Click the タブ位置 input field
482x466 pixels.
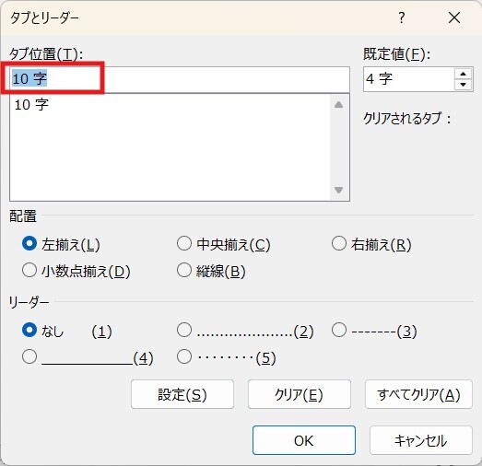click(x=180, y=79)
